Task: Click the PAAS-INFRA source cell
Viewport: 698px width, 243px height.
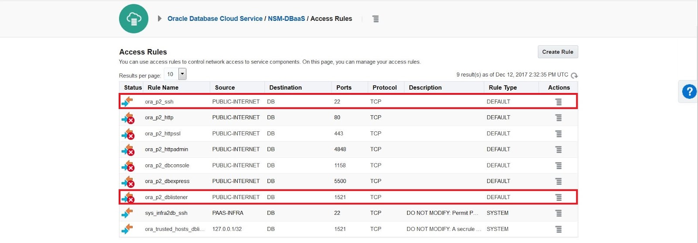Action: [228, 213]
